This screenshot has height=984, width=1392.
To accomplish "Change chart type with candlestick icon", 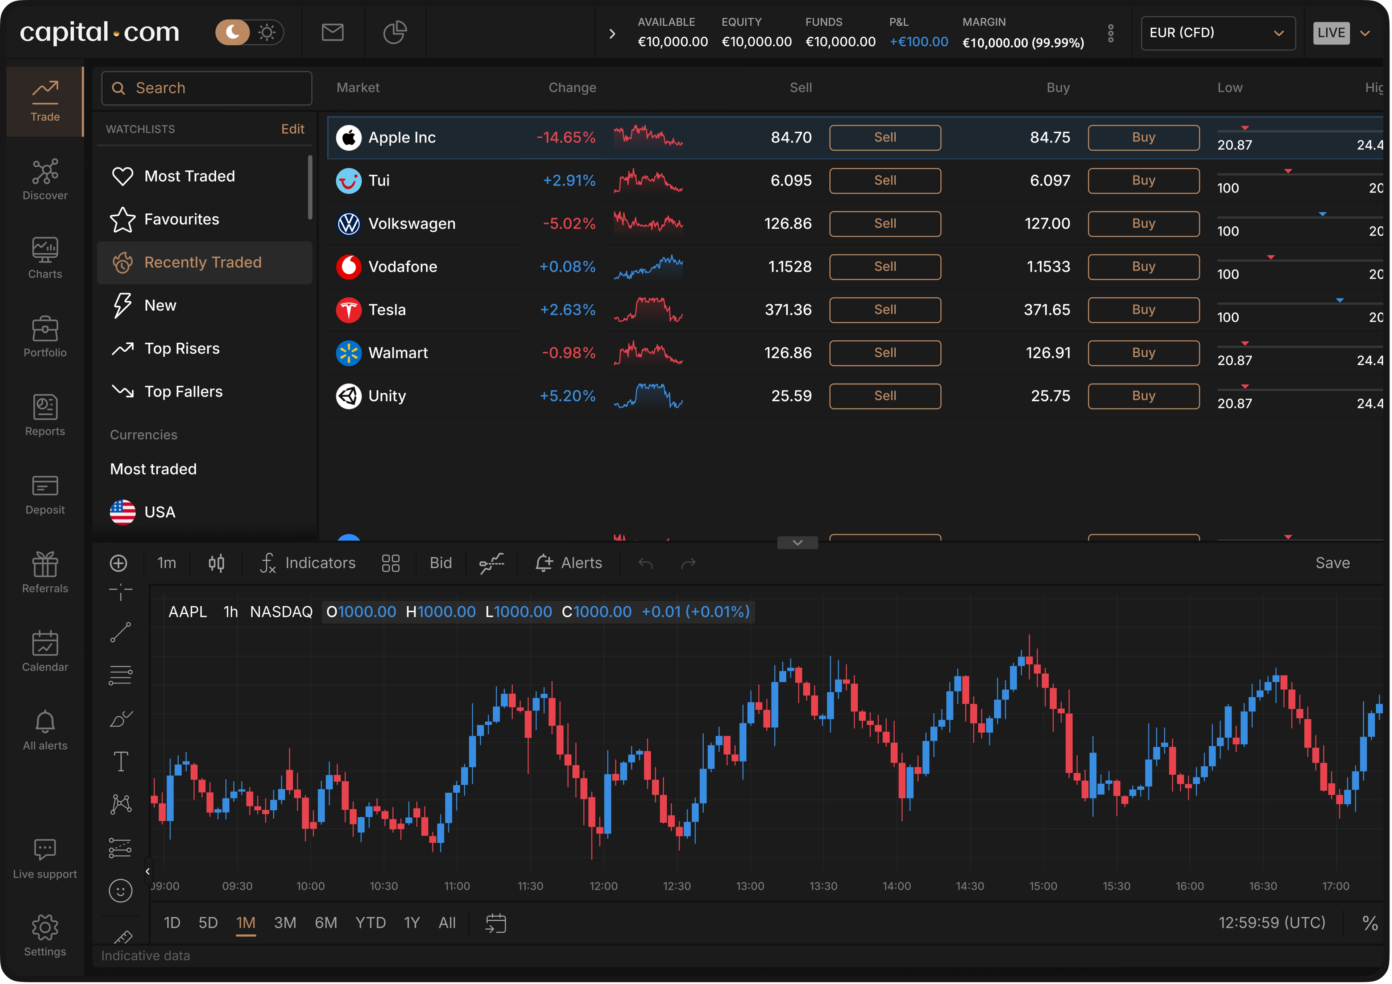I will (217, 564).
